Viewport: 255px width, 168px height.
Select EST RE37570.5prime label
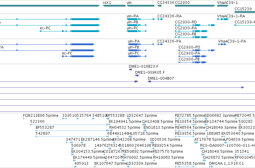pyautogui.click(x=168, y=152)
